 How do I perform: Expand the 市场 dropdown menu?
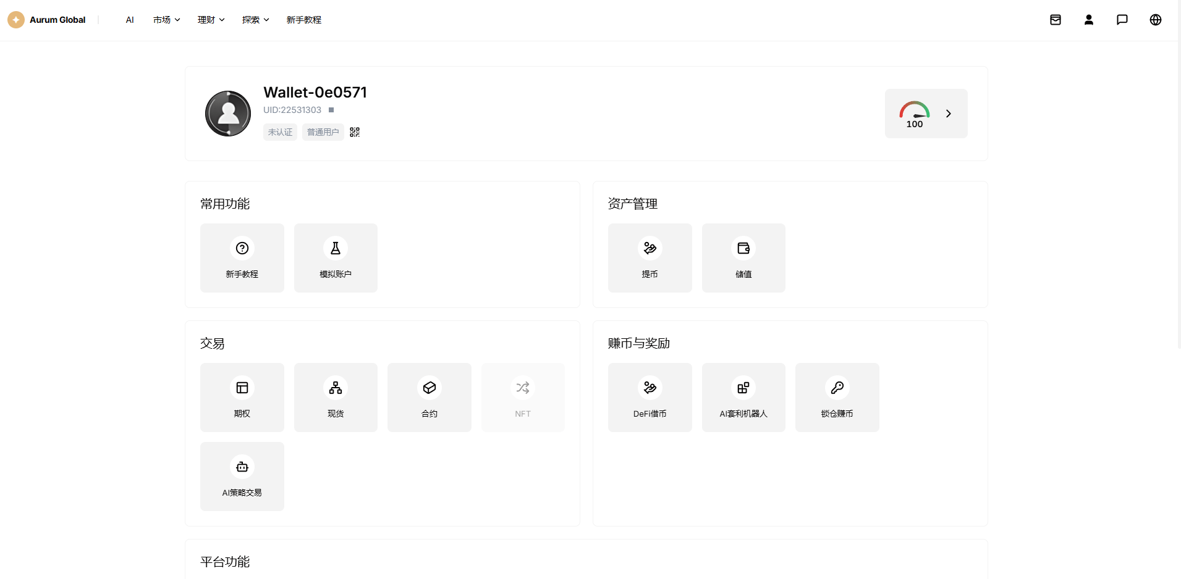coord(167,20)
